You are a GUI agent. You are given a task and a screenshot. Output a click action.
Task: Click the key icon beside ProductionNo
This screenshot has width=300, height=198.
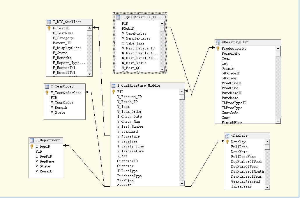218,49
